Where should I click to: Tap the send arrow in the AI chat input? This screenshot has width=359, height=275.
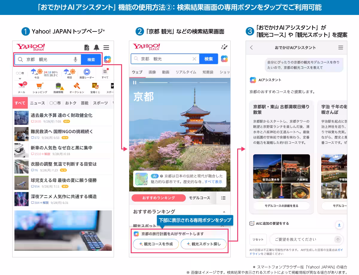coord(337,239)
